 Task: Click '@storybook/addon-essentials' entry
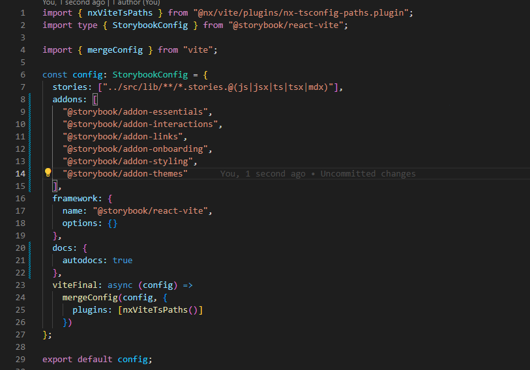point(135,112)
